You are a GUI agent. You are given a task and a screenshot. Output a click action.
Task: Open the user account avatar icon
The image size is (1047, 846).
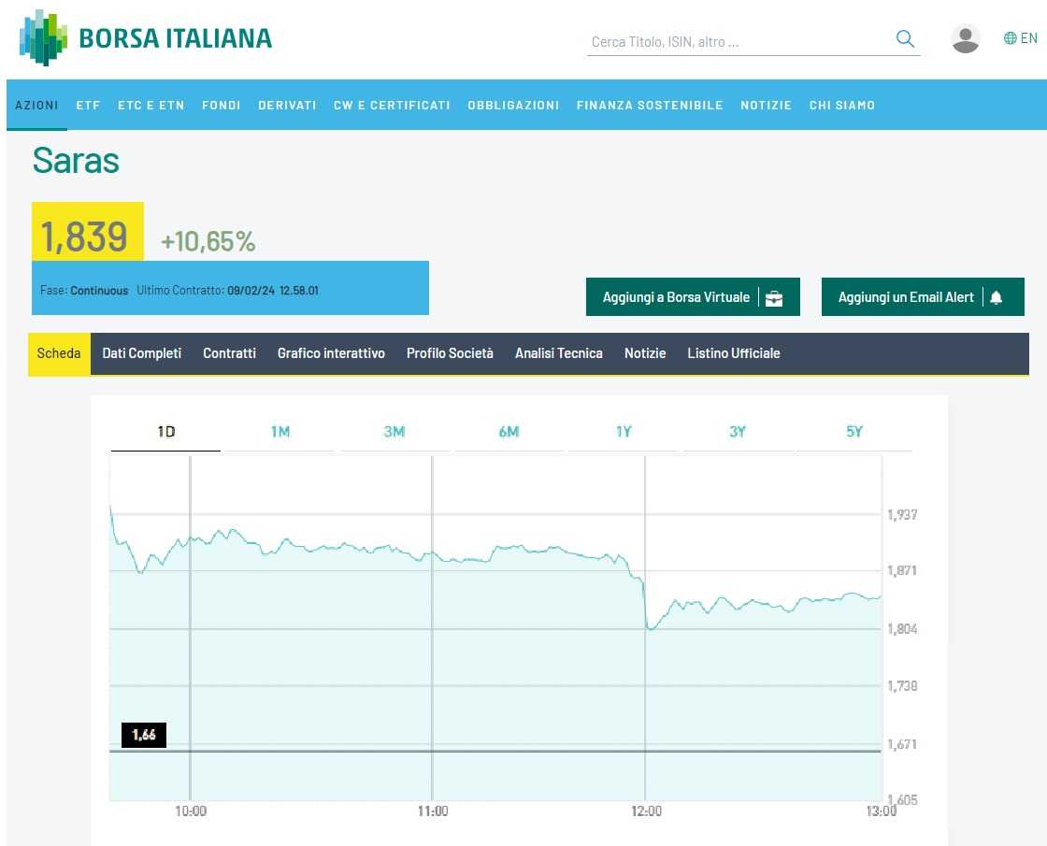pos(965,38)
